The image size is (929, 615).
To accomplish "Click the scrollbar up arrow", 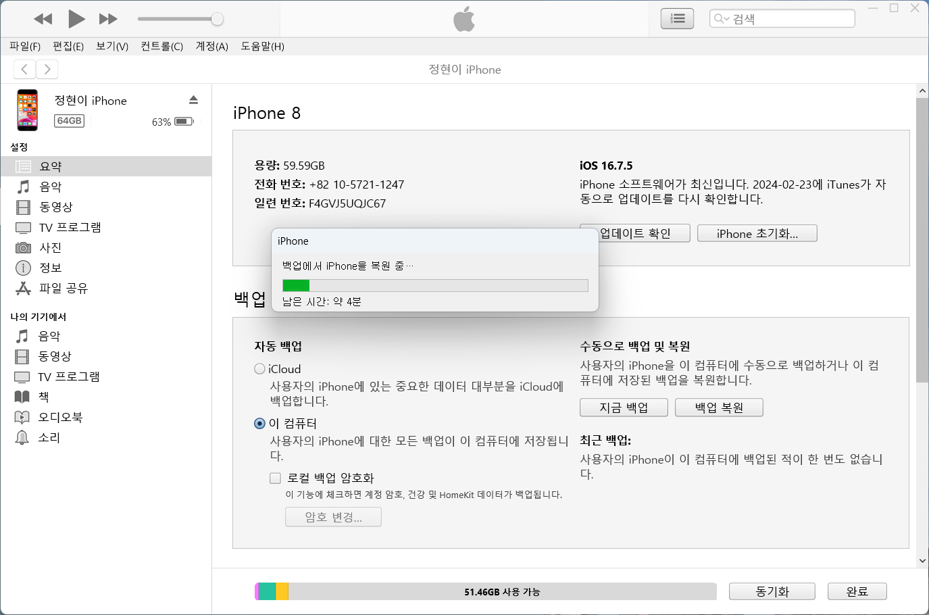I will pyautogui.click(x=922, y=91).
